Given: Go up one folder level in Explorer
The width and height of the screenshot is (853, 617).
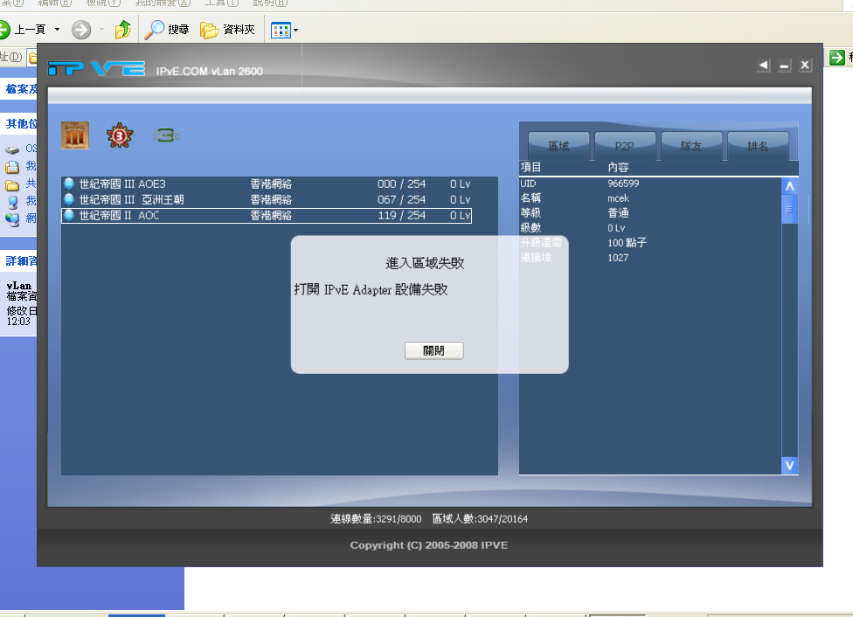Looking at the screenshot, I should 123,30.
